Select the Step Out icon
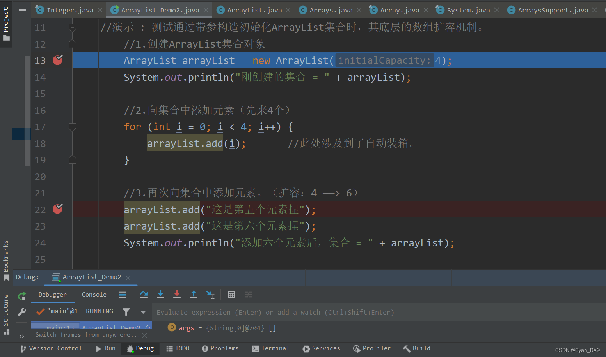Viewport: 606px width, 357px height. pyautogui.click(x=194, y=294)
